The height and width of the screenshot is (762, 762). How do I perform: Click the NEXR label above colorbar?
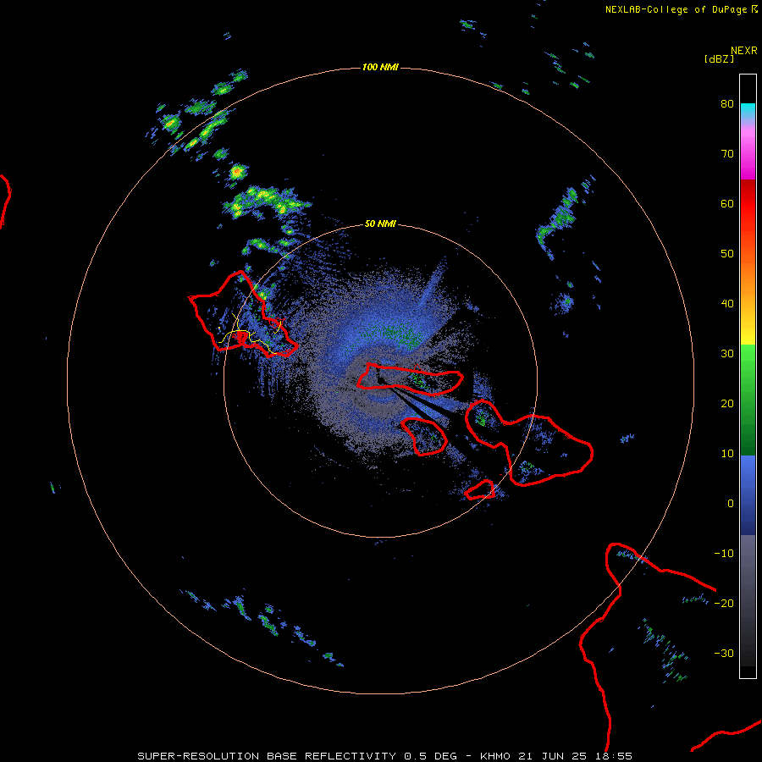pyautogui.click(x=743, y=51)
